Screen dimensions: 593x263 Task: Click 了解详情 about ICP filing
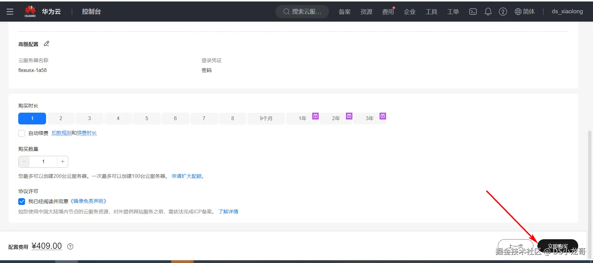[228, 212]
